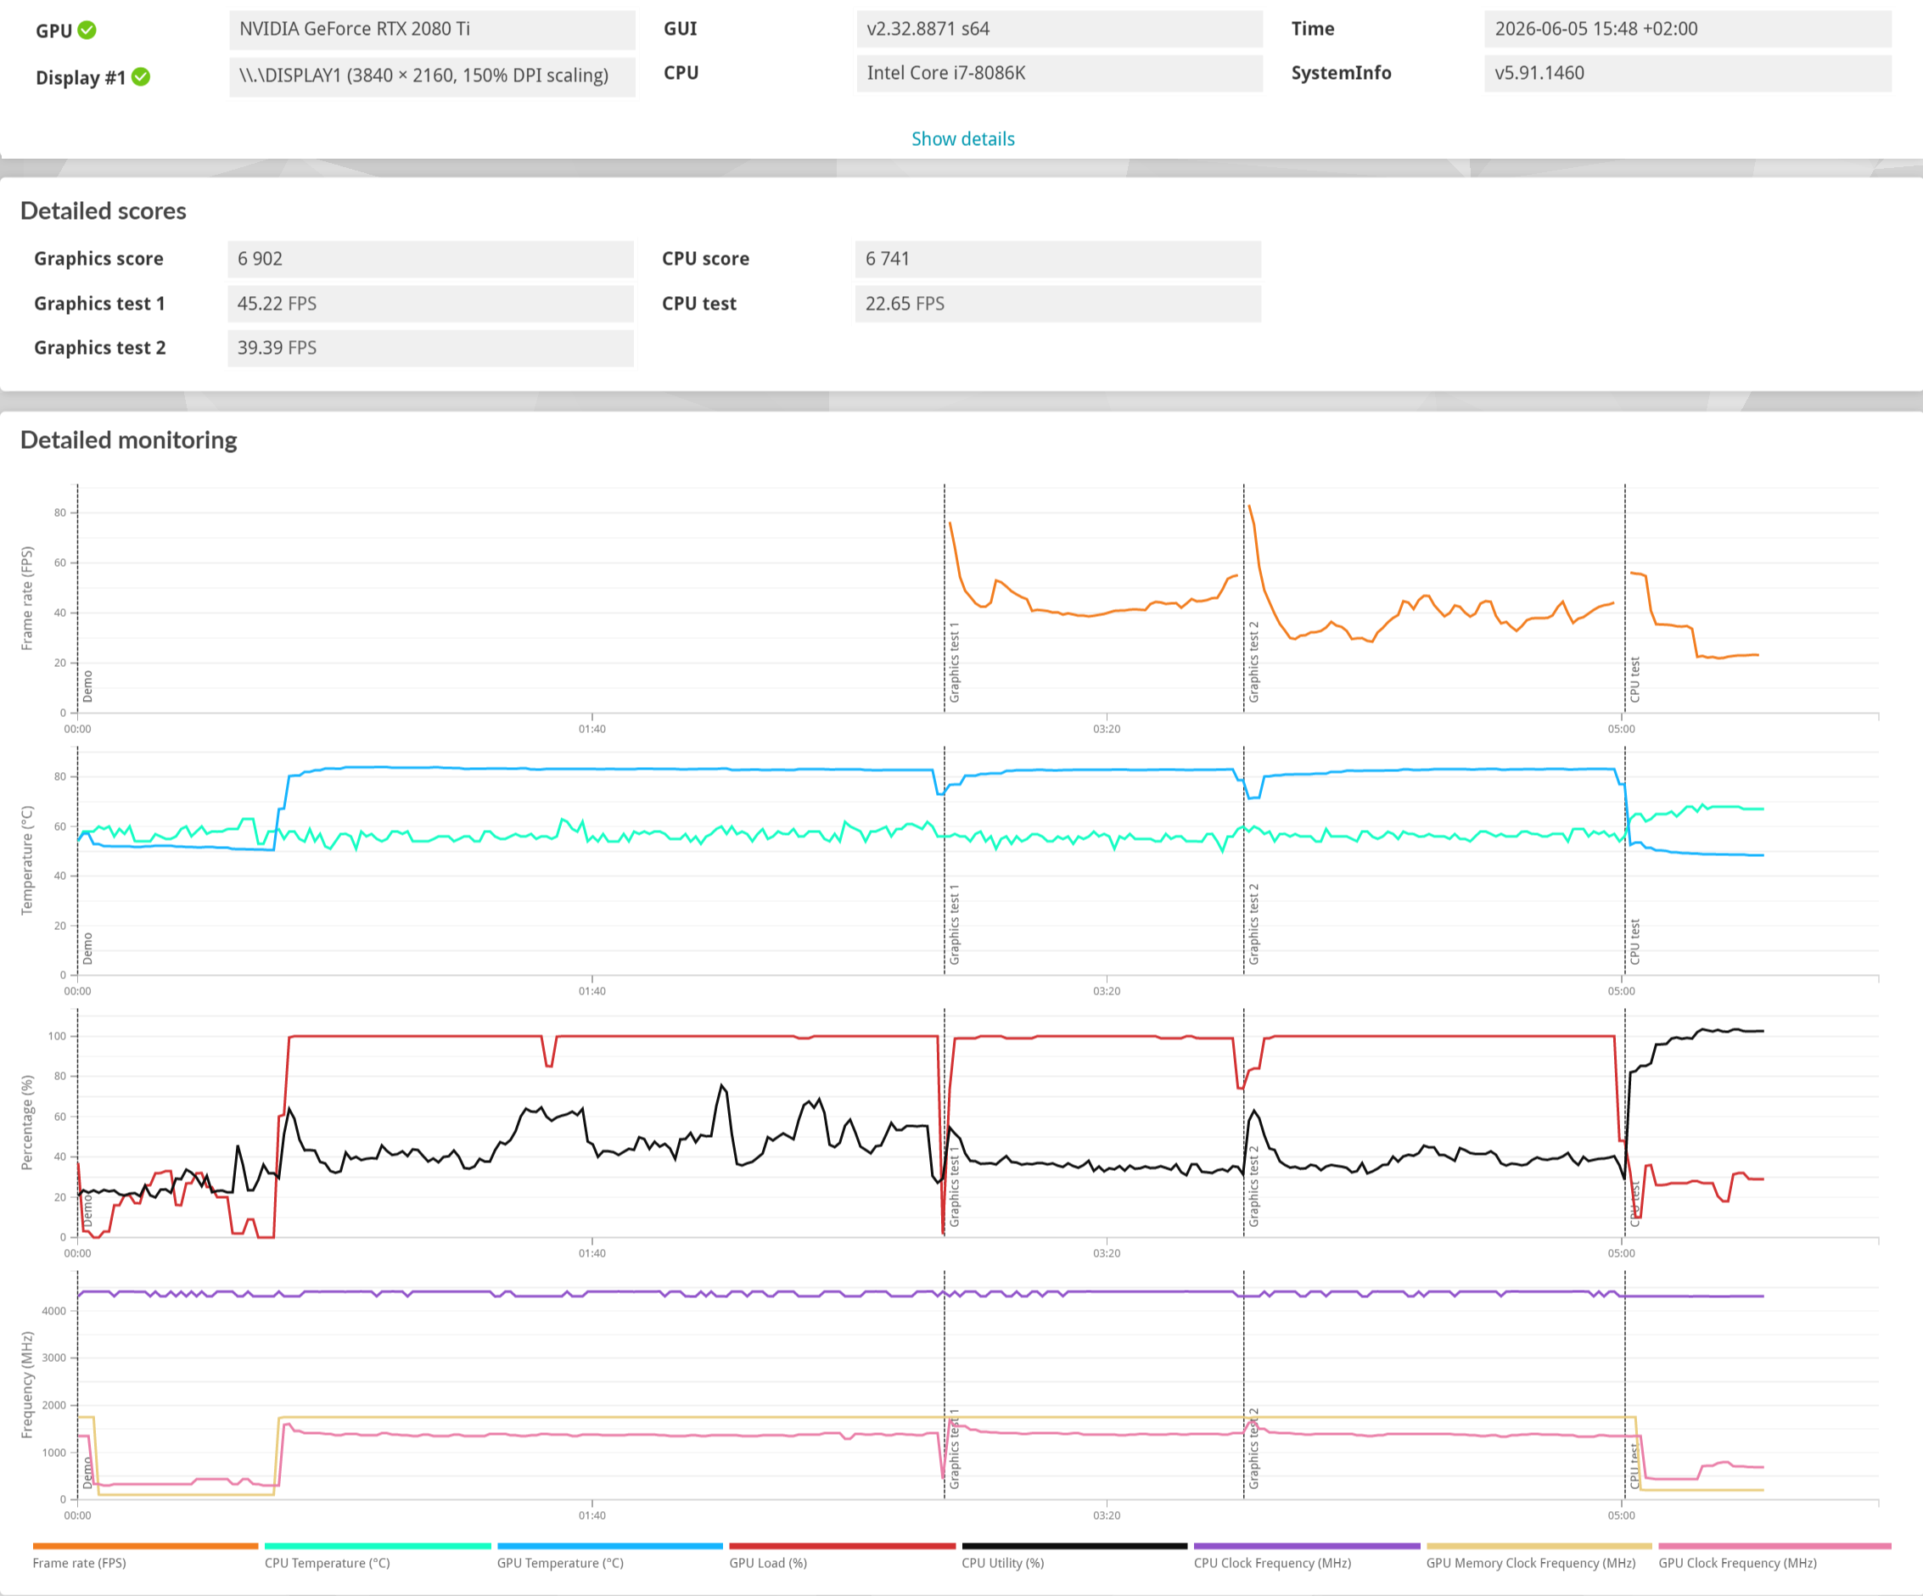Click the Frame rate (FPS) vertical axis title
This screenshot has height=1596, width=1923.
(x=27, y=599)
